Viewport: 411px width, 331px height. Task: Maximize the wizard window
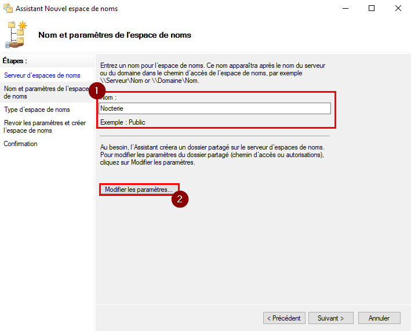click(x=372, y=9)
